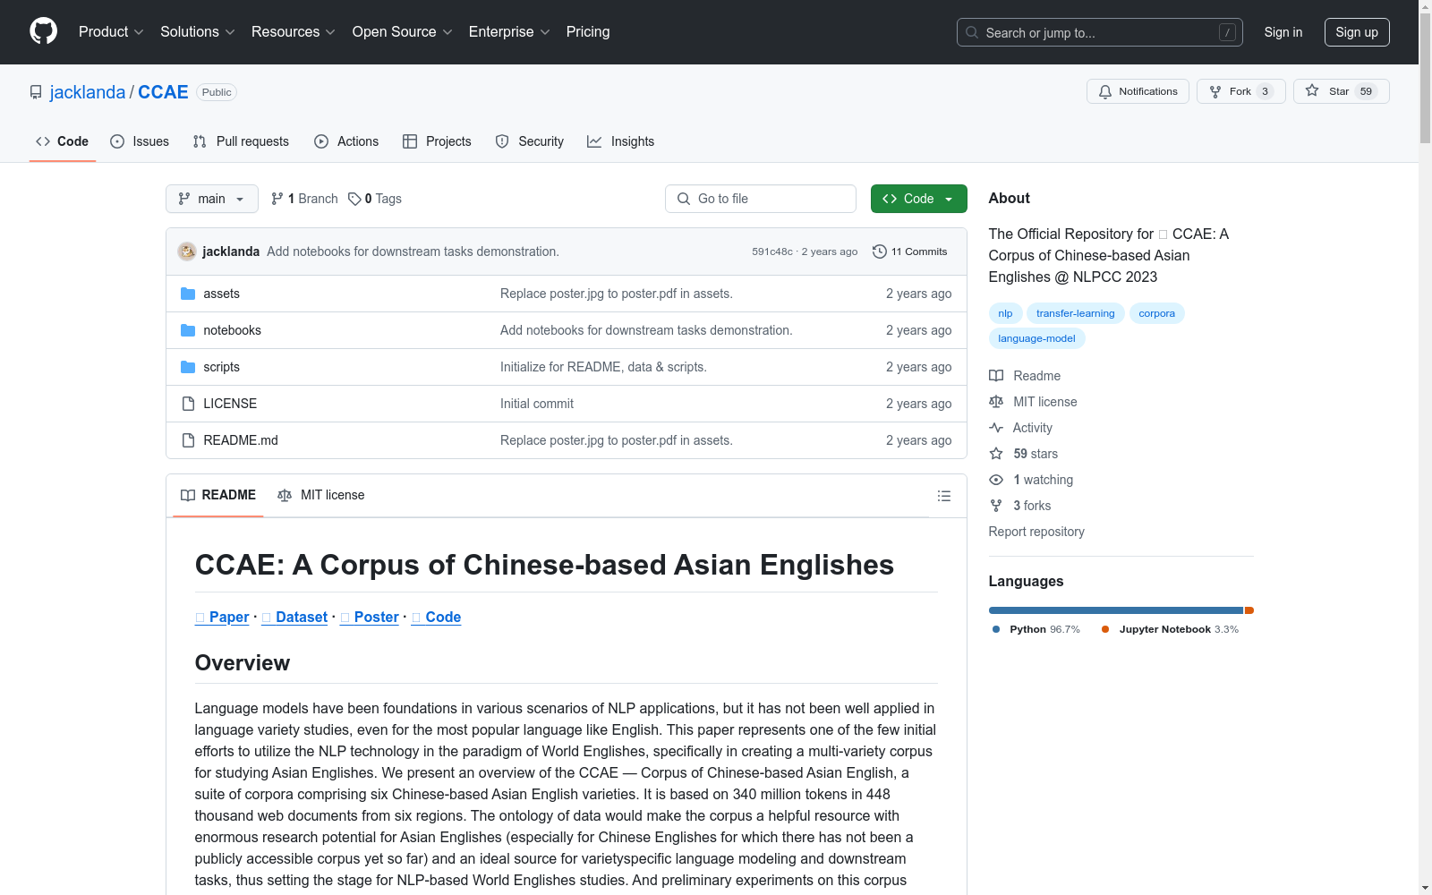Open the green Code dropdown button
The image size is (1432, 895).
click(x=918, y=199)
